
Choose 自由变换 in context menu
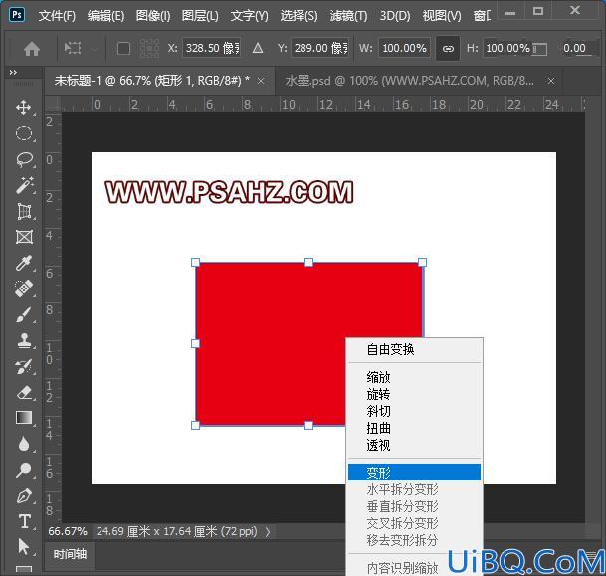point(414,349)
